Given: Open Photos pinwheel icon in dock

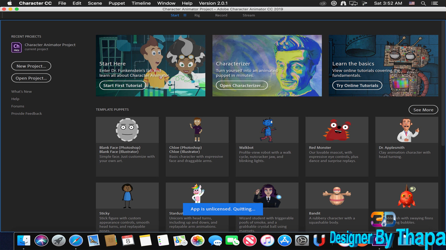Looking at the screenshot, I should pos(198,240).
